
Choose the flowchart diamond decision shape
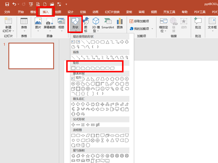[x=83, y=135]
